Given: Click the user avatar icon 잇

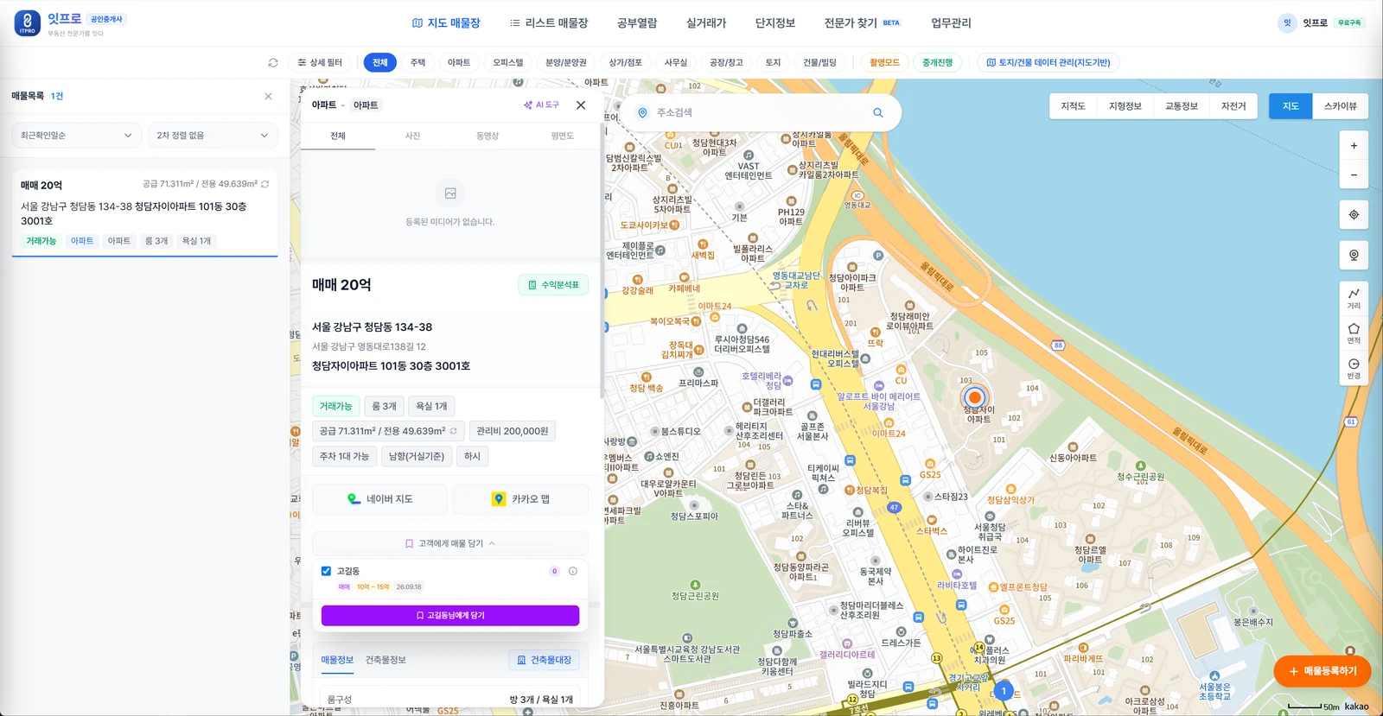Looking at the screenshot, I should point(1287,23).
